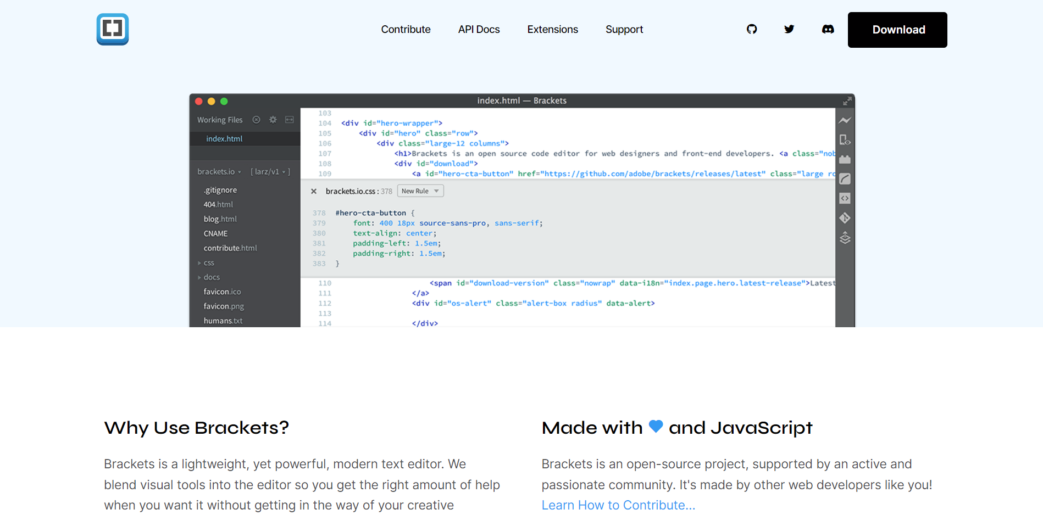Viewport: 1043px width, 515px height.
Task: Click the Brackets logo in the header
Action: [x=113, y=29]
